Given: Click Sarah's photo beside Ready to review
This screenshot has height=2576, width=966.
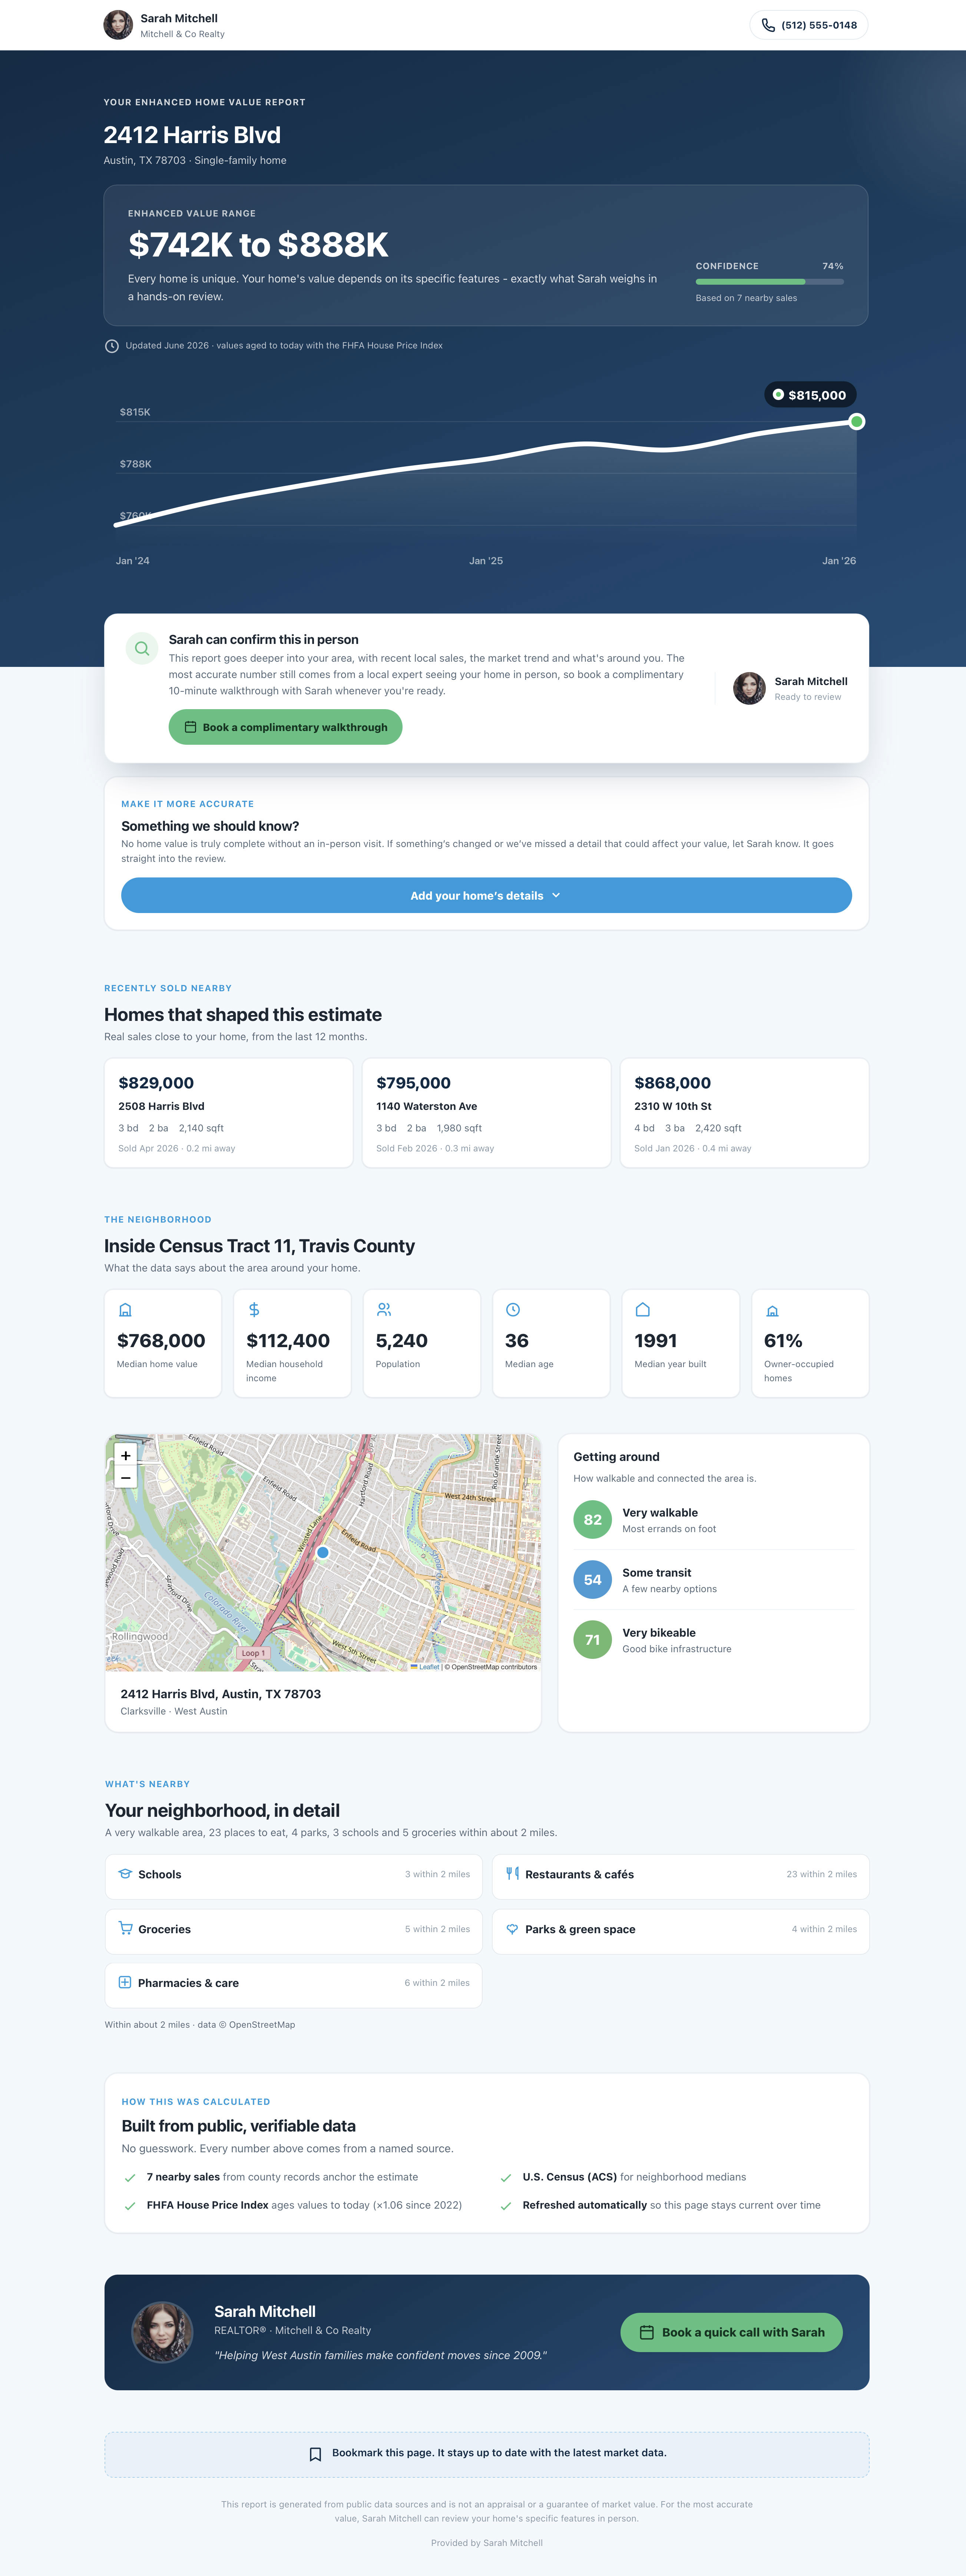Looking at the screenshot, I should tap(749, 688).
